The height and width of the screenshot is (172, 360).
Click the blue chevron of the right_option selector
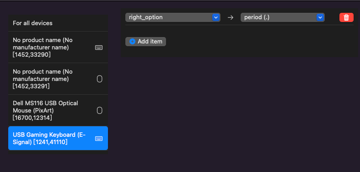click(x=216, y=17)
